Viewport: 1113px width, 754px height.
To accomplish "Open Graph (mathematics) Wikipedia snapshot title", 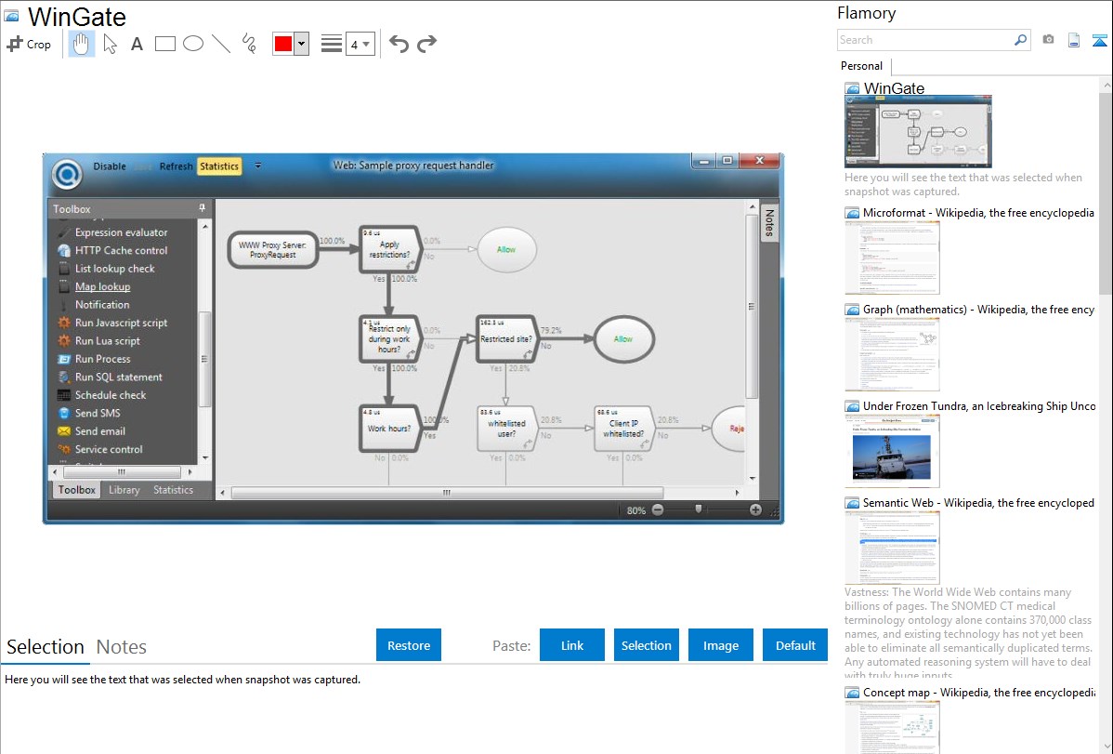I will tap(978, 310).
